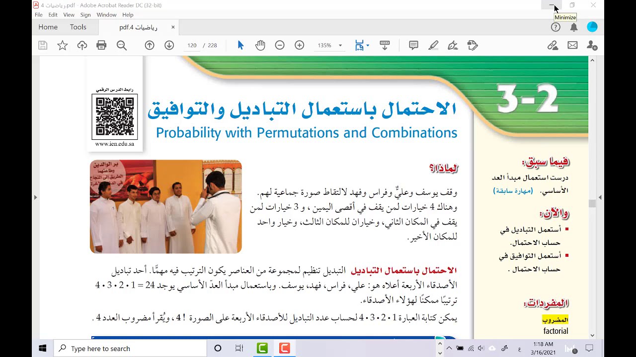Image resolution: width=636 pixels, height=357 pixels.
Task: Open the taskbar volume speaker icon
Action: point(481,349)
